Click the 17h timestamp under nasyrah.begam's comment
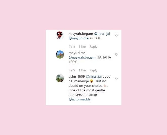The image size is (167, 135). tap(72, 46)
